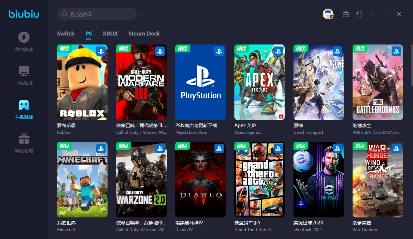Open Call of Duty Modern Warfare III cover
The height and width of the screenshot is (239, 413).
[x=141, y=82]
